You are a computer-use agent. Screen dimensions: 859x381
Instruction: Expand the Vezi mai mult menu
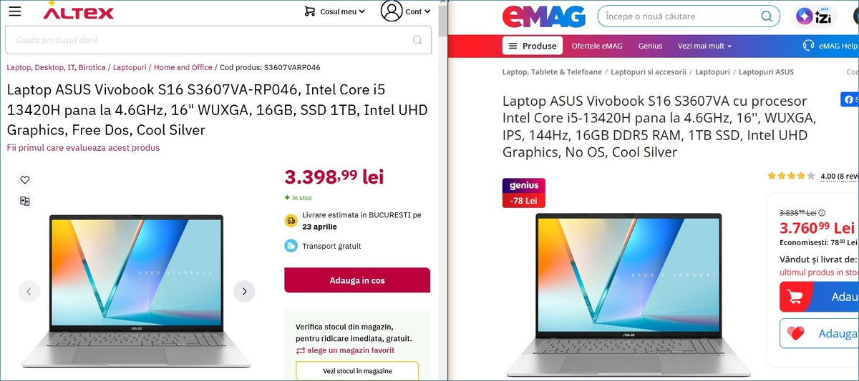pyautogui.click(x=704, y=46)
